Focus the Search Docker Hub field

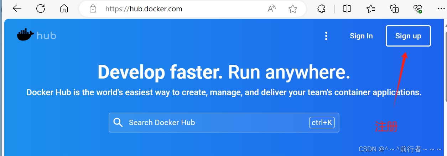(224, 123)
